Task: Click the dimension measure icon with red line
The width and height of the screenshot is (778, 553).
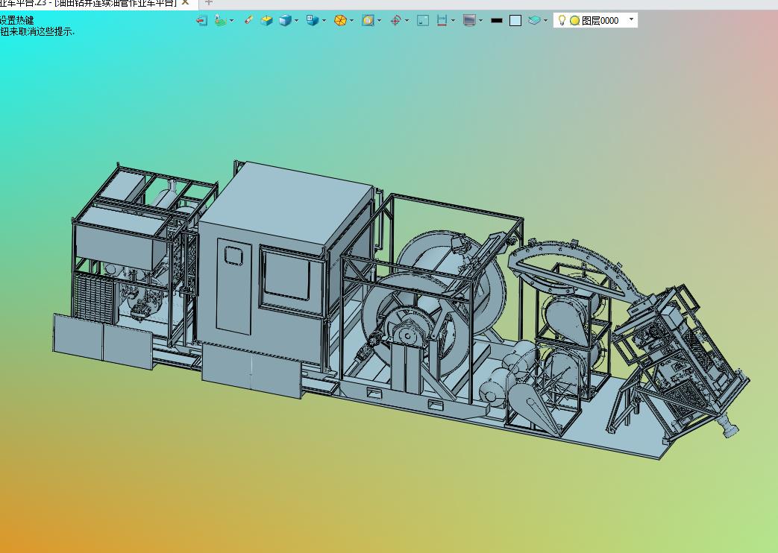Action: tap(442, 20)
